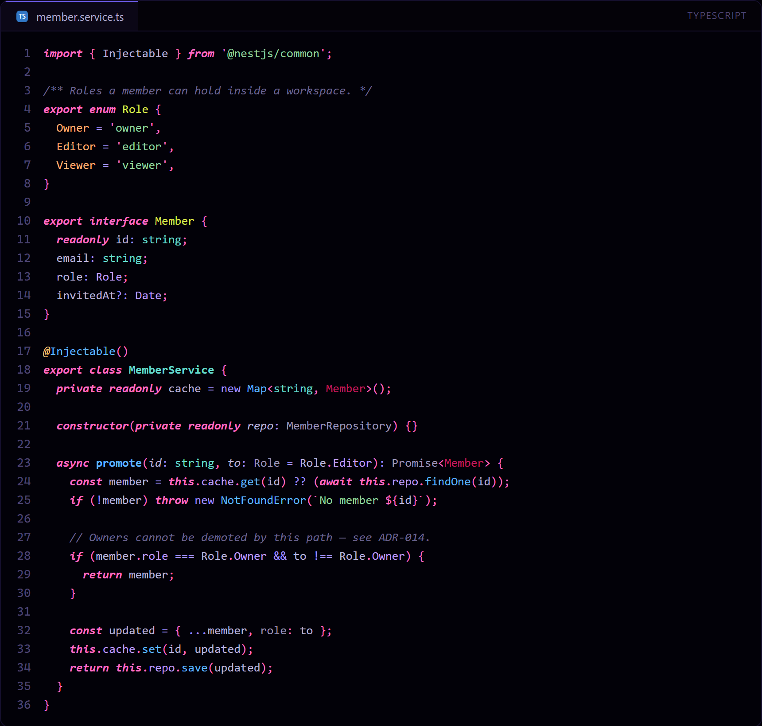The image size is (762, 726).
Task: Click the readonly keyword on line 11
Action: click(x=82, y=240)
